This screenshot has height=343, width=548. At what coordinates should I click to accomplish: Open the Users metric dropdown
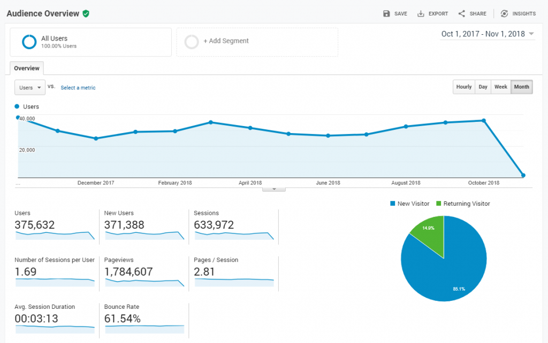pyautogui.click(x=29, y=87)
